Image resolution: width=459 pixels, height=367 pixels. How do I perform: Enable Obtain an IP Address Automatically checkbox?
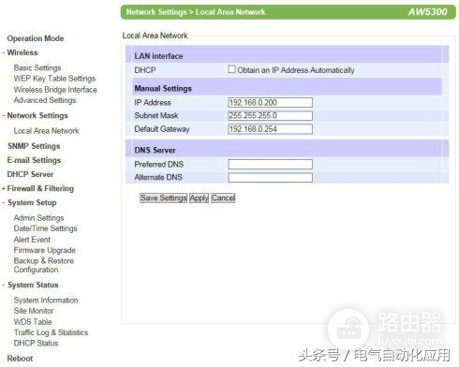231,69
